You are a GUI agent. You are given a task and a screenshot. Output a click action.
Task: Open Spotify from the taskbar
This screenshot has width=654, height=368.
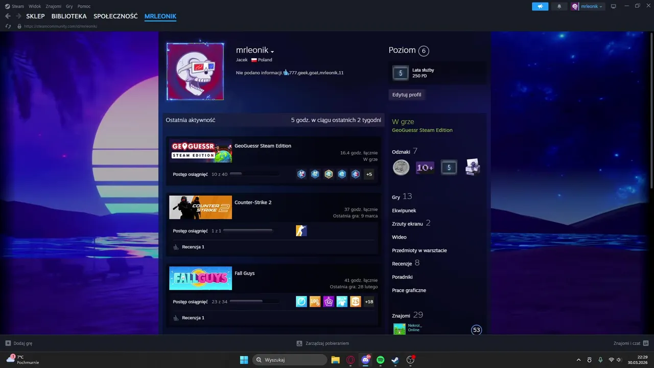pos(380,360)
